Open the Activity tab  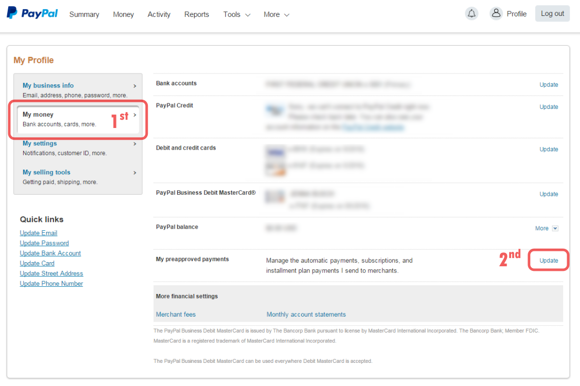(159, 14)
